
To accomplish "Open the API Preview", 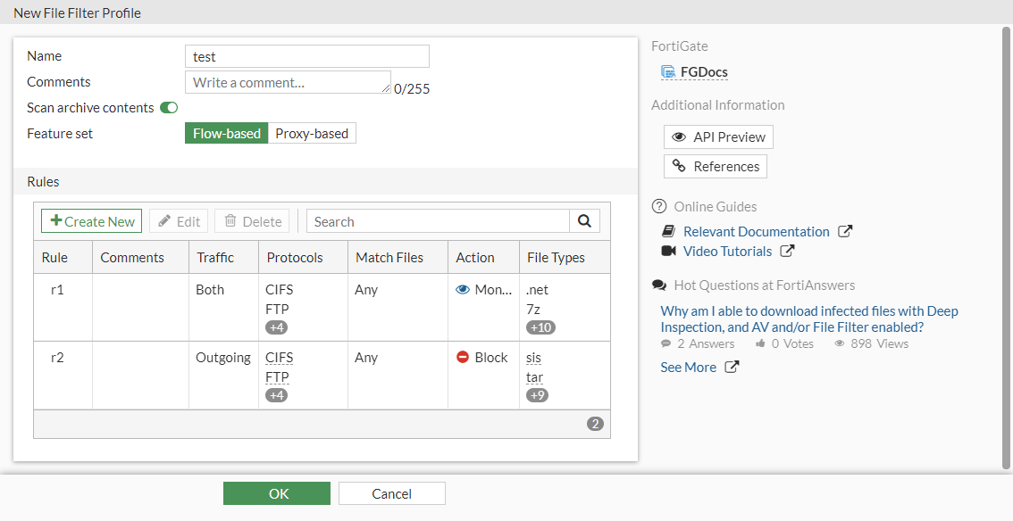I will coord(718,136).
